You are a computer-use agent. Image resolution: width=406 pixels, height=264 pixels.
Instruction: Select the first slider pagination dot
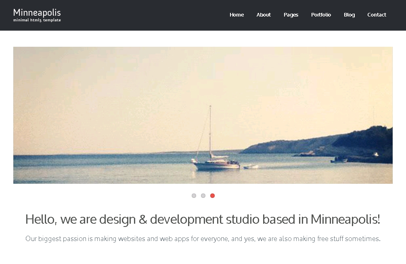[194, 196]
